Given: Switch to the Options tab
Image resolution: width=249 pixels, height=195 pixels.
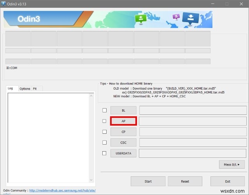Looking at the screenshot, I should [x=25, y=89].
